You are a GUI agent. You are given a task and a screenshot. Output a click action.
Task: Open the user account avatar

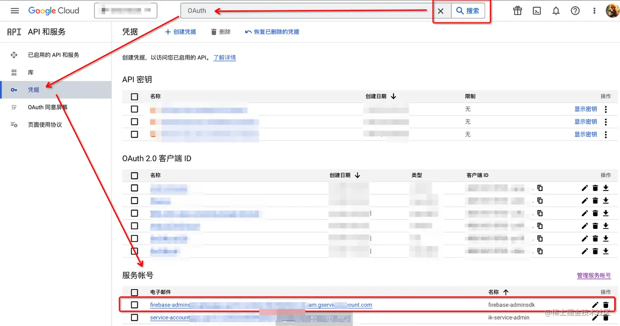point(612,11)
